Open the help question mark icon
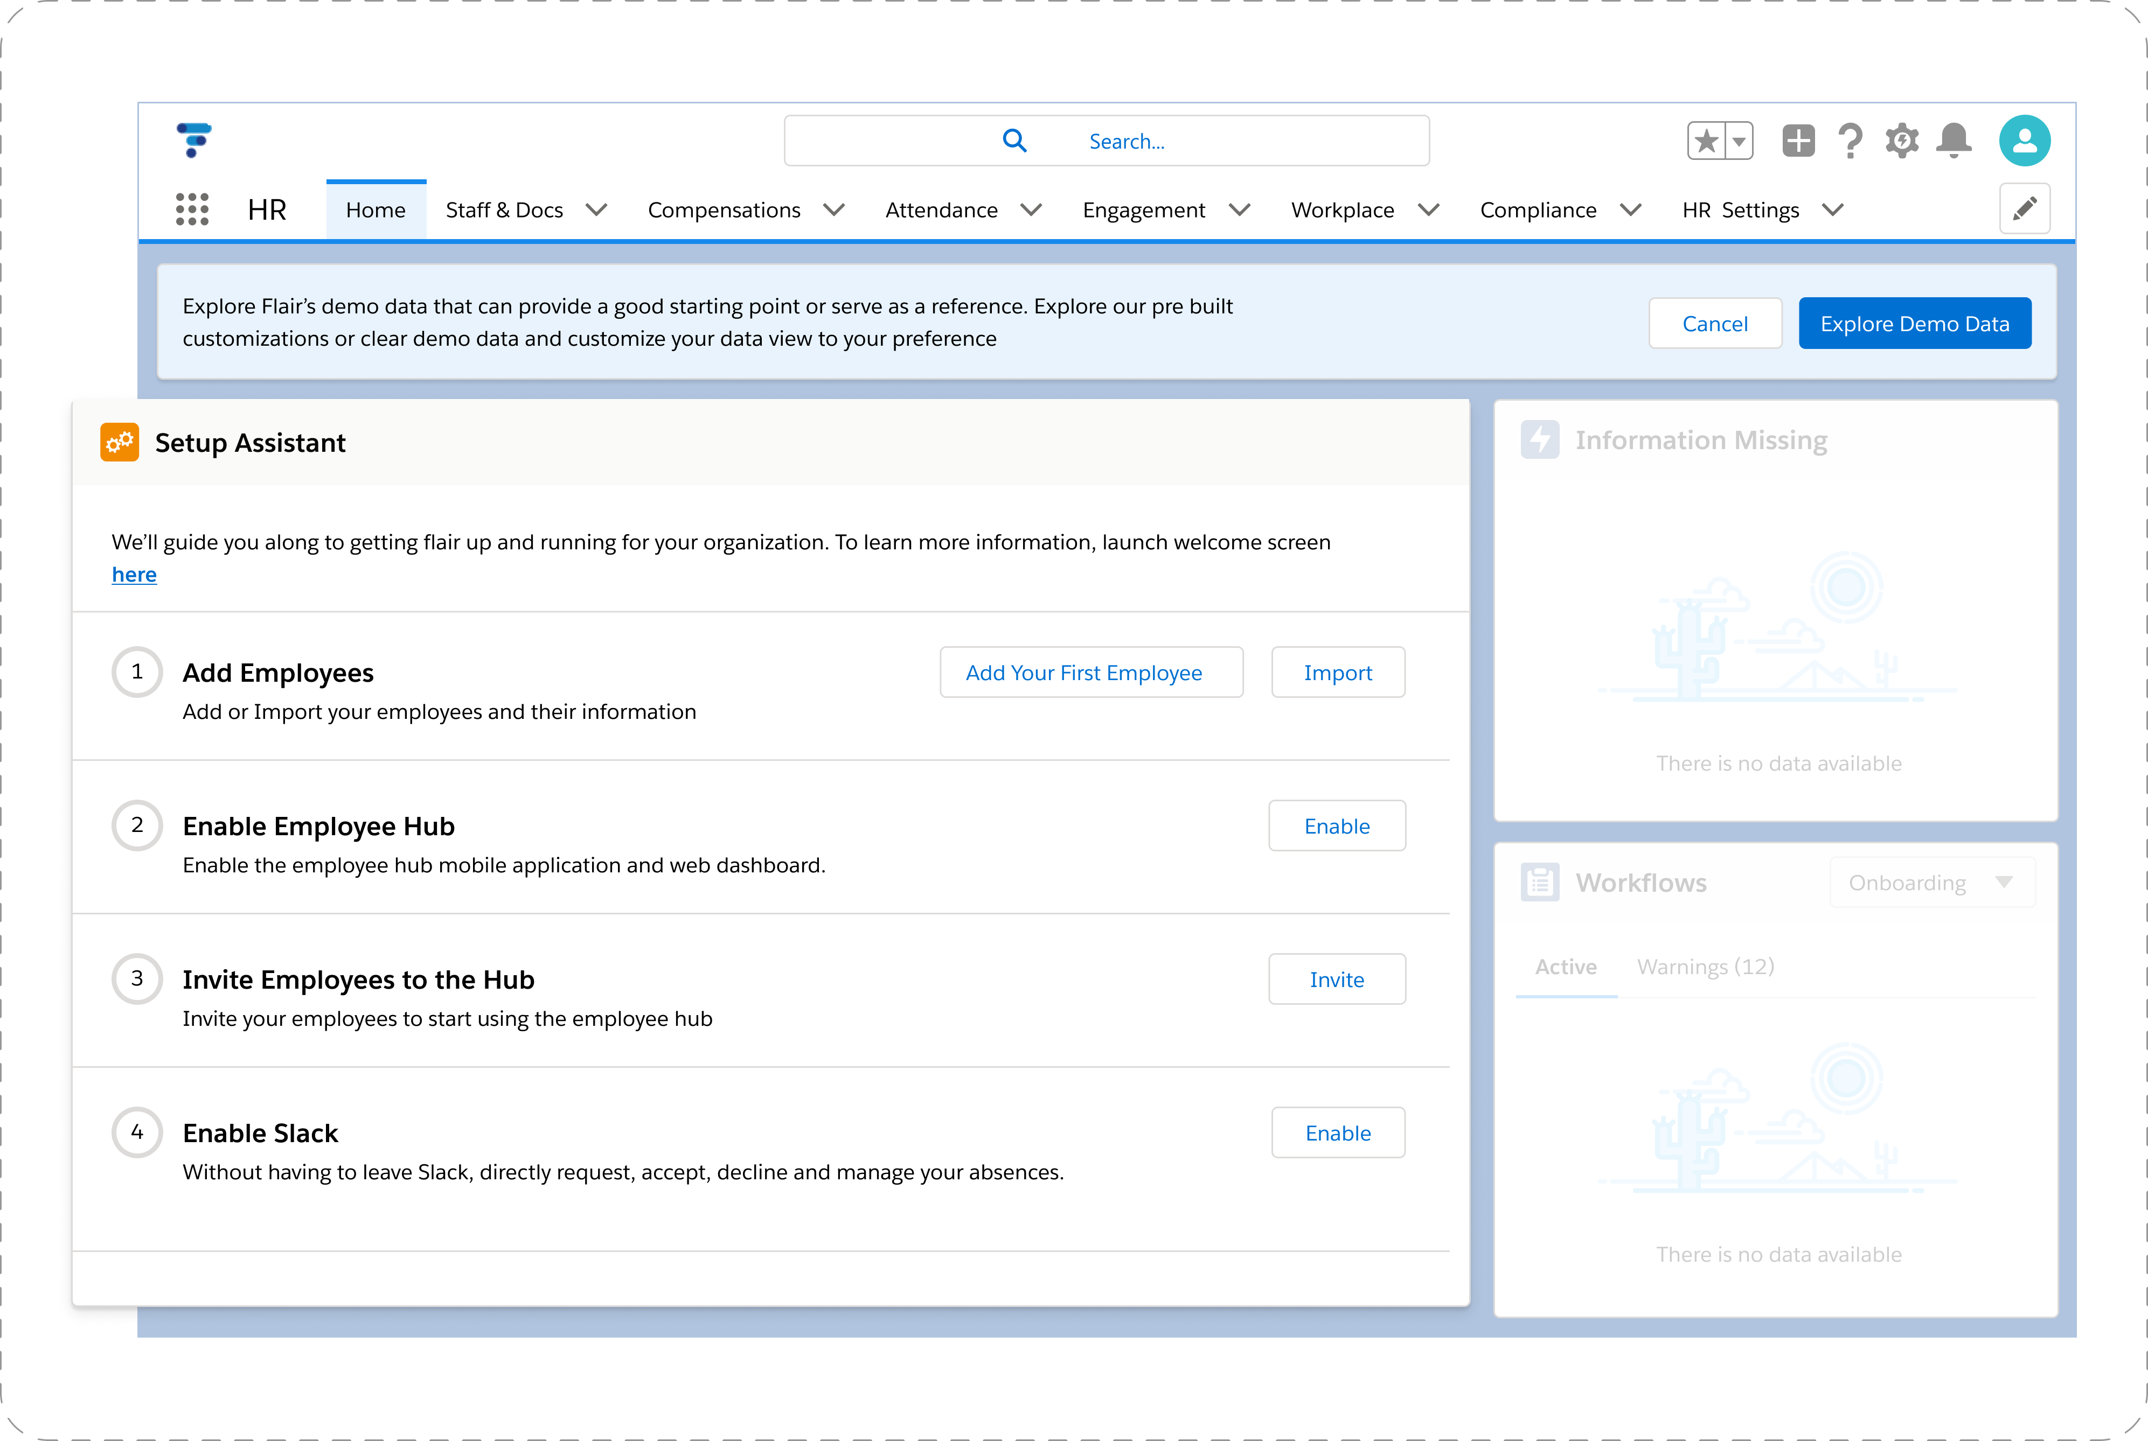The height and width of the screenshot is (1441, 2148). (1850, 141)
